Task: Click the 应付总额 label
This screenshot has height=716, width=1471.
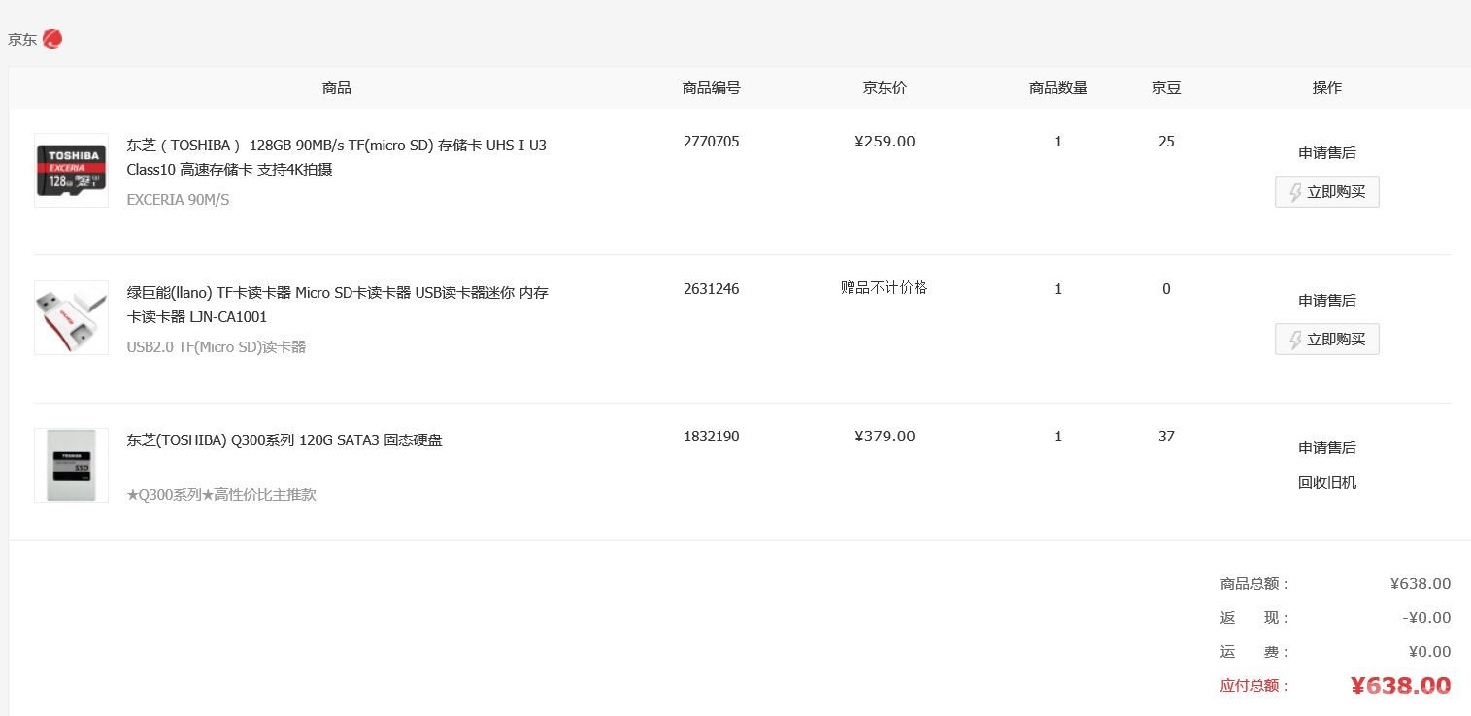Action: pyautogui.click(x=1254, y=686)
